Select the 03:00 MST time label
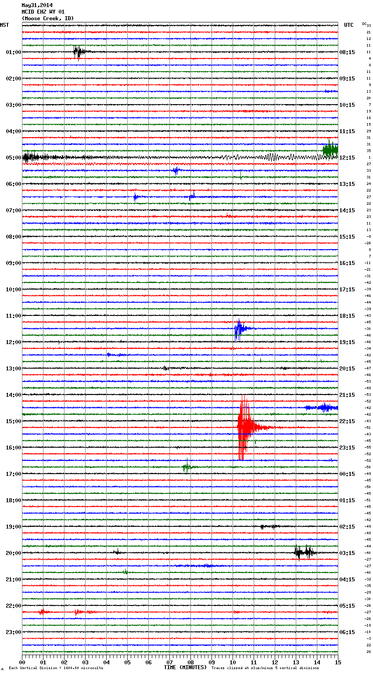Screen dimensions: 373x674 [x=14, y=105]
